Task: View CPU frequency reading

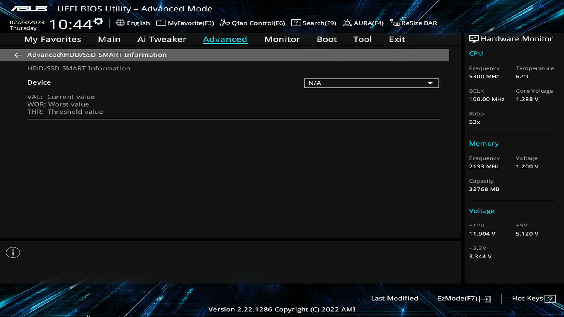Action: (x=484, y=76)
